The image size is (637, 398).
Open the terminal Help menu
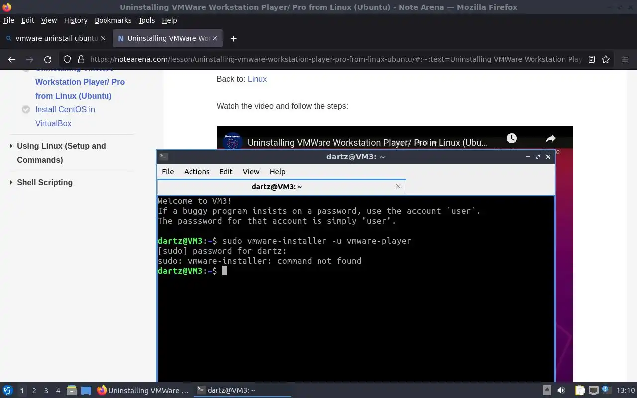point(277,171)
